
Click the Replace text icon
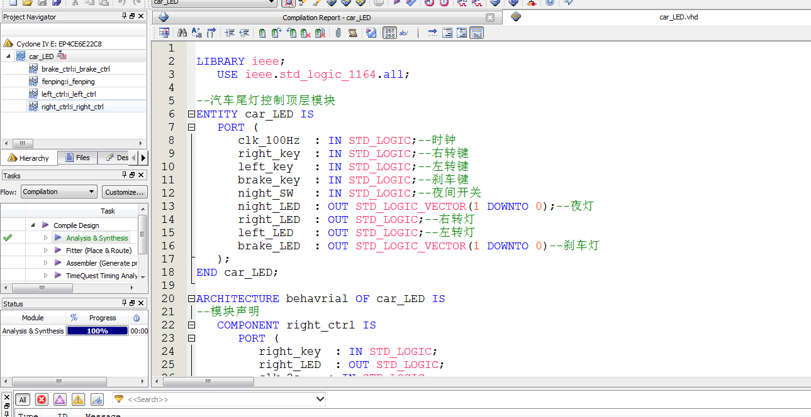point(197,33)
